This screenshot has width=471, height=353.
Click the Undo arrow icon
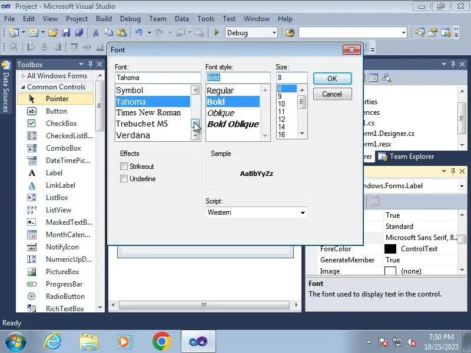coord(139,32)
